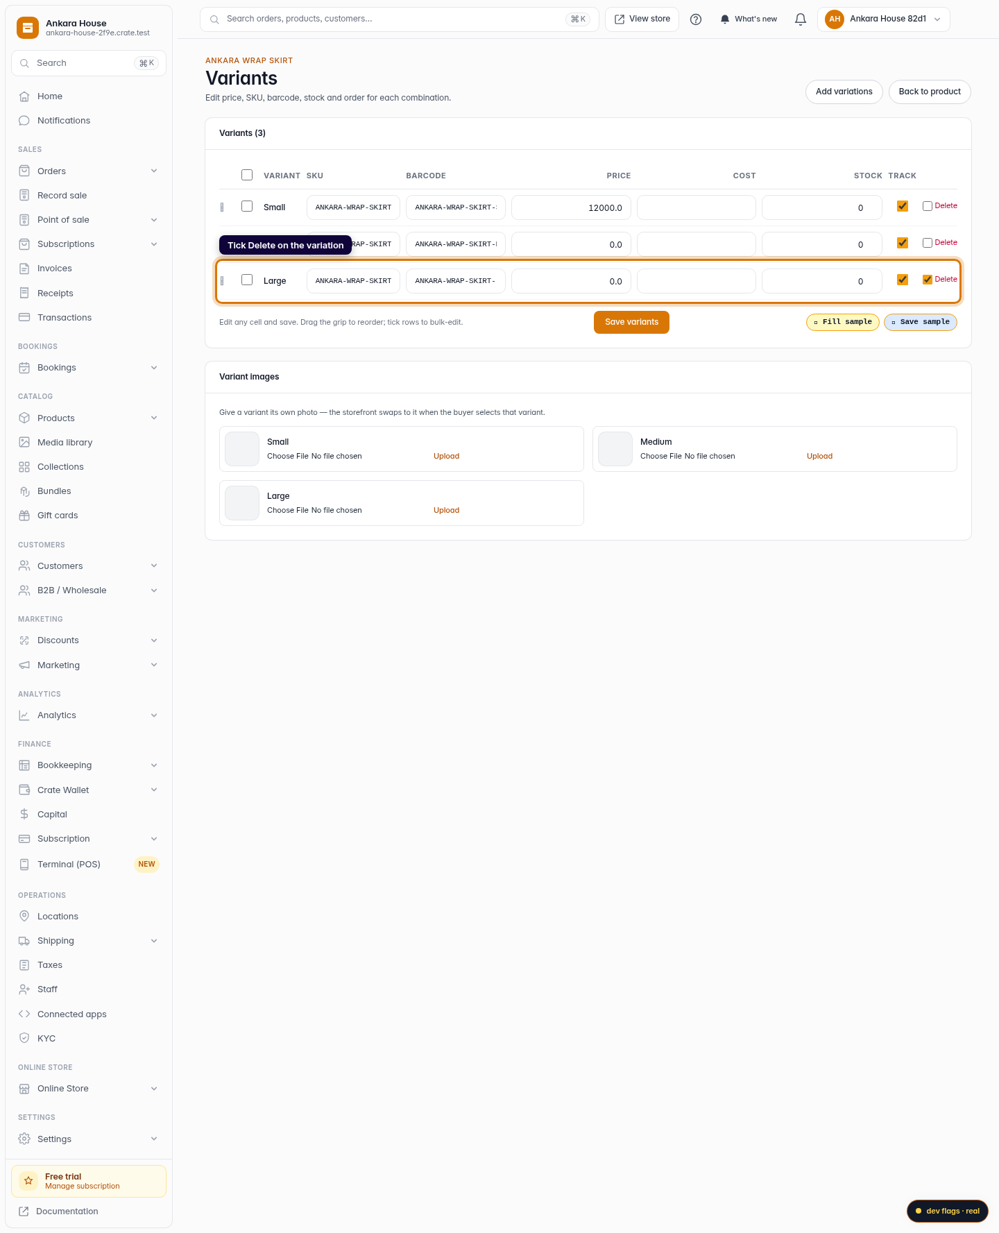Open Receipts in the sidebar
Screen dimensions: 999x1233
tap(89, 294)
